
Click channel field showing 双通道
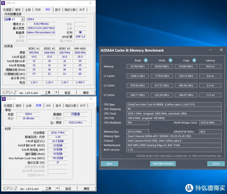click(75, 114)
